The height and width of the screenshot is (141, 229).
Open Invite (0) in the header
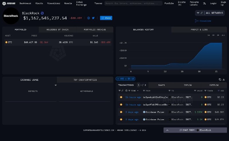pos(181,3)
